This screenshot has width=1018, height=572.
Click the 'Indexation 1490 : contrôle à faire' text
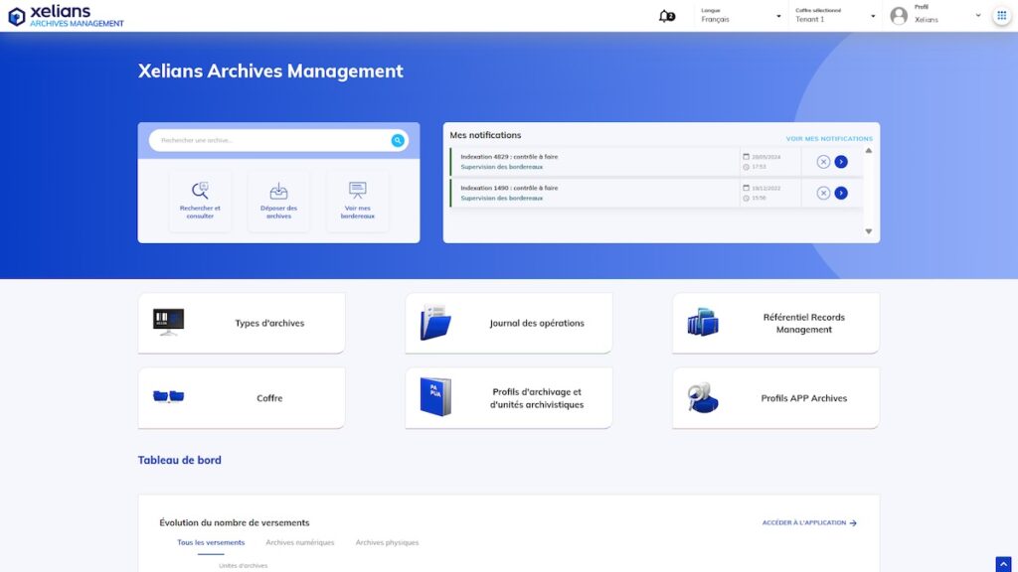[x=509, y=188]
